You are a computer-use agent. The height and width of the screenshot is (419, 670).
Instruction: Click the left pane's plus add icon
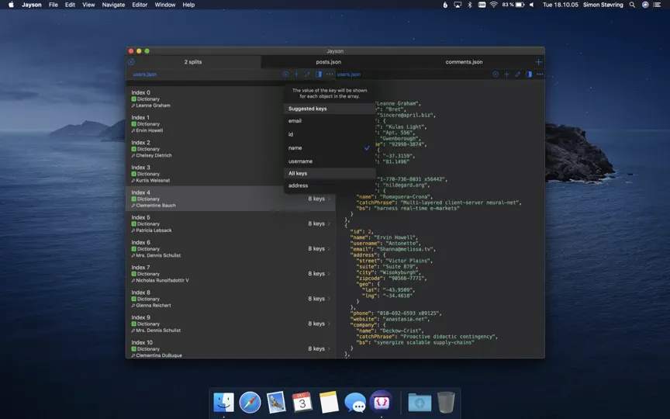296,74
